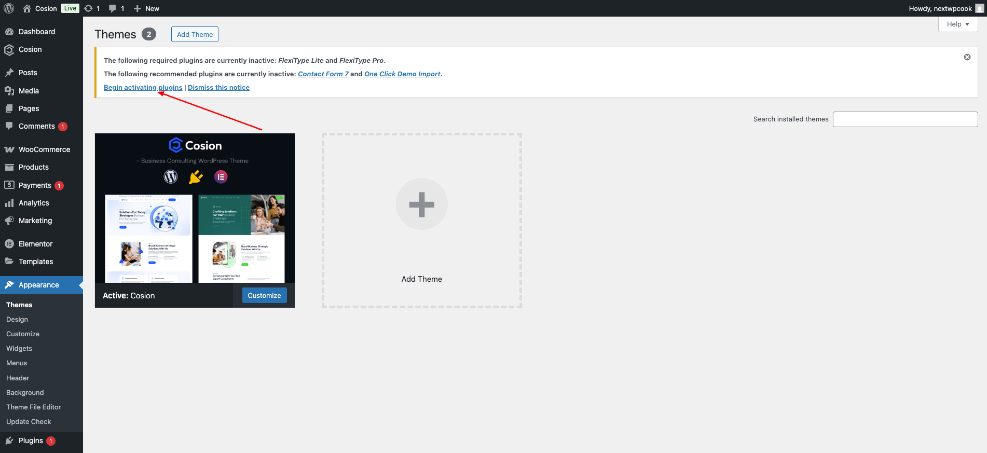Expand the Help dropdown tab
Viewport: 987px width, 453px height.
(958, 24)
